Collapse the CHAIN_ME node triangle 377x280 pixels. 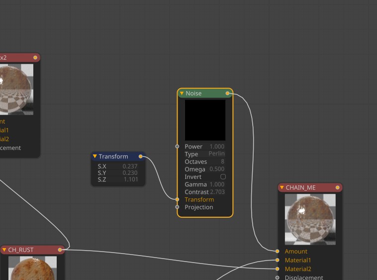282,187
